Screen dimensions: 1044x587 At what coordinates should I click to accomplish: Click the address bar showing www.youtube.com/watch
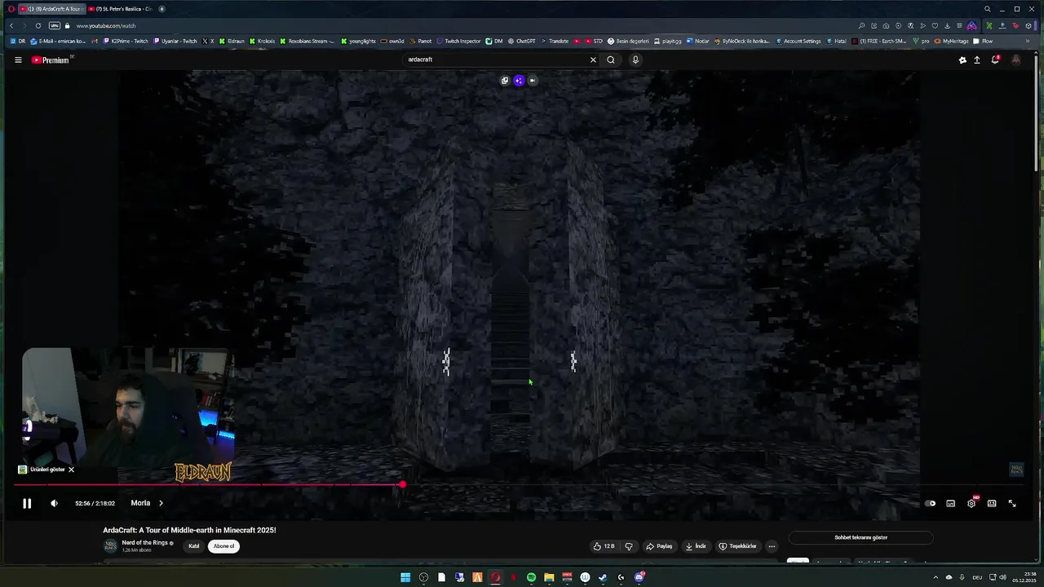click(106, 26)
